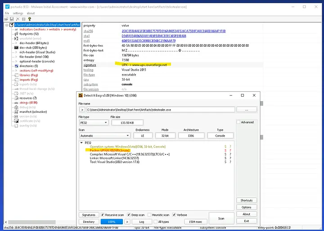This screenshot has width=324, height=231.
Task: Click the libraries icon in tree
Action: click(16, 75)
